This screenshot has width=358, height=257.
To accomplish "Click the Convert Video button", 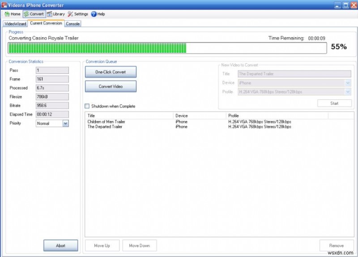I will [111, 86].
